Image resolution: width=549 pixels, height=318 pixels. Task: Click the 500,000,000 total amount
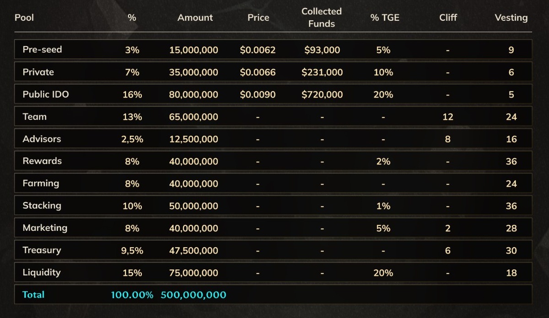[x=194, y=295]
